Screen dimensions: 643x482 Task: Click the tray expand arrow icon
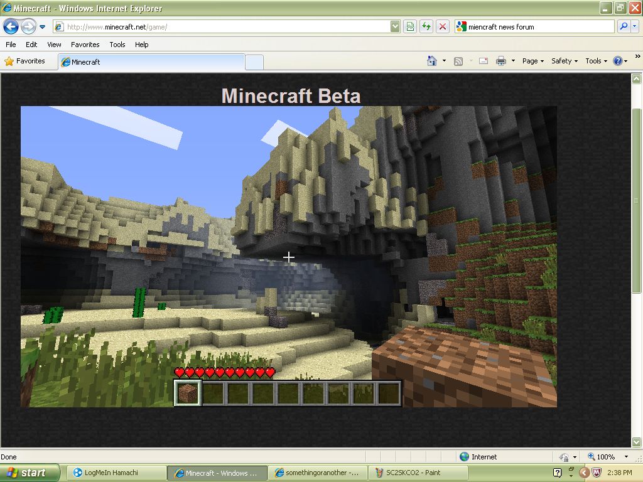click(x=585, y=473)
